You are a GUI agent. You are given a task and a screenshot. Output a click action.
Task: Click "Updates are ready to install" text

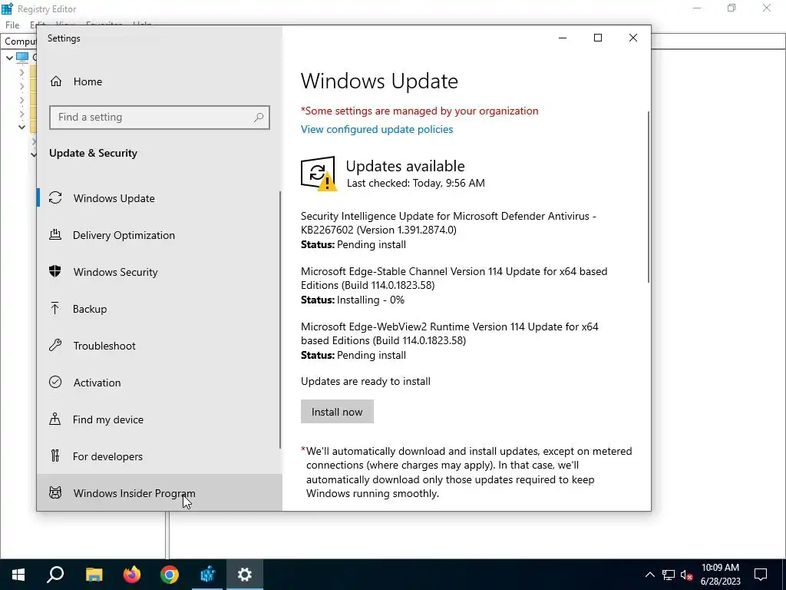(365, 381)
